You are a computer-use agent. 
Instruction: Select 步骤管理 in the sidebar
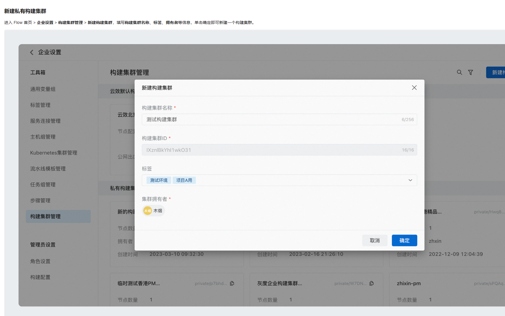(40, 201)
